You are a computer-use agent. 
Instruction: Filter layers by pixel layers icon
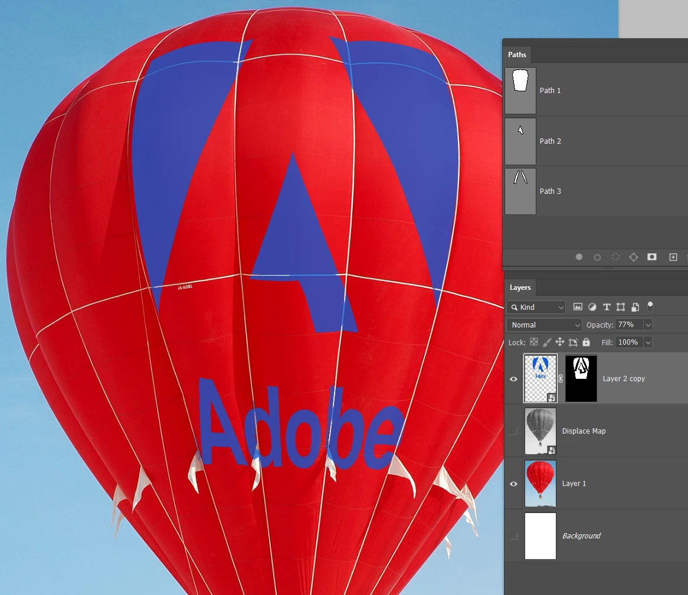click(x=578, y=307)
